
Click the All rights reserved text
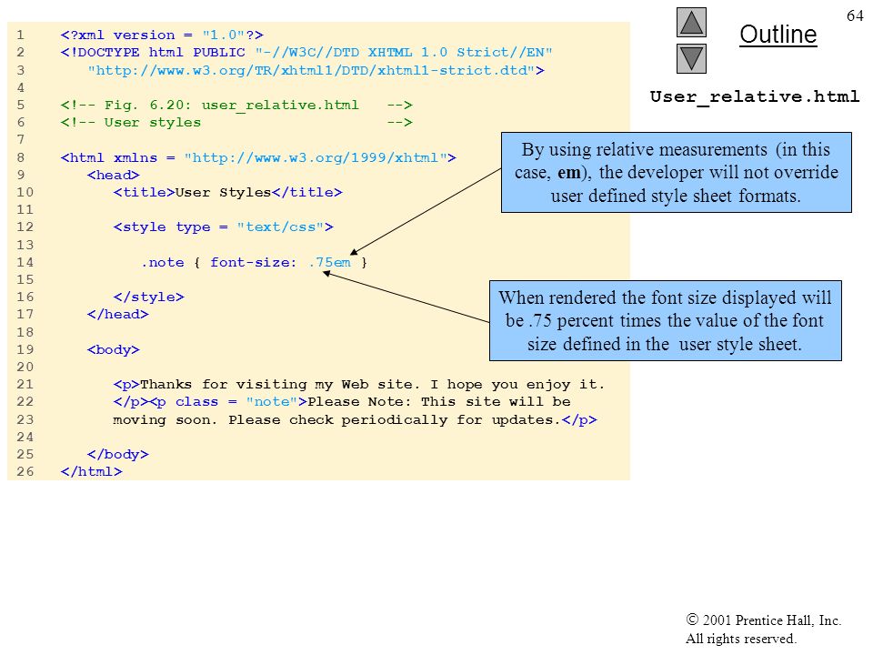pos(740,639)
